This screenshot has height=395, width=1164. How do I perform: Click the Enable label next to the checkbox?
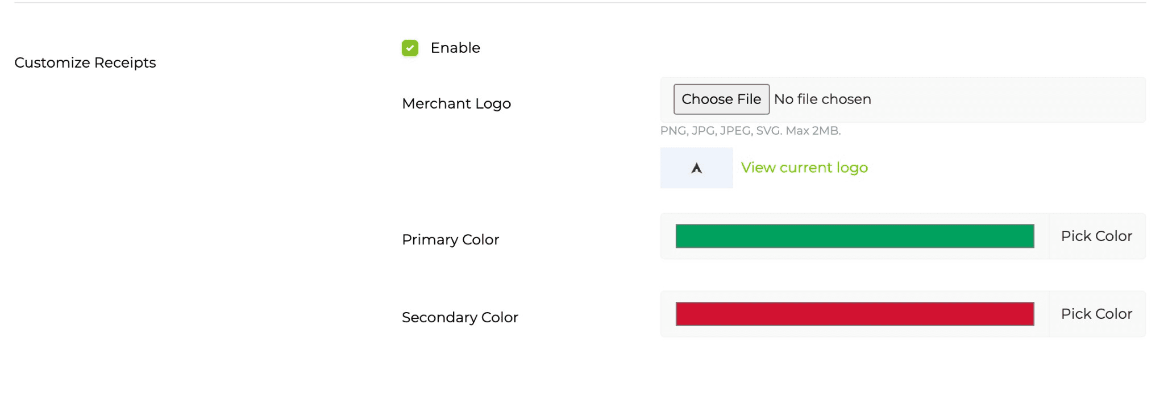tap(455, 48)
